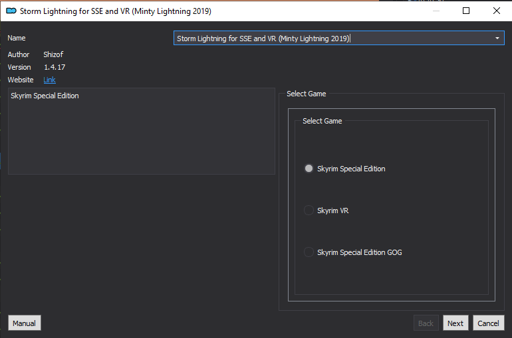Close the installer window with X
Viewport: 512px width, 338px height.
[x=497, y=11]
